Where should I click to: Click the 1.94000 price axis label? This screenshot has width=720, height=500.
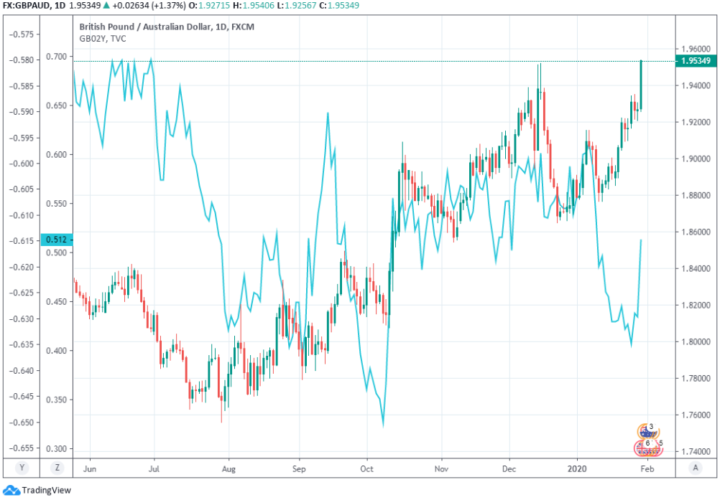[x=696, y=85]
